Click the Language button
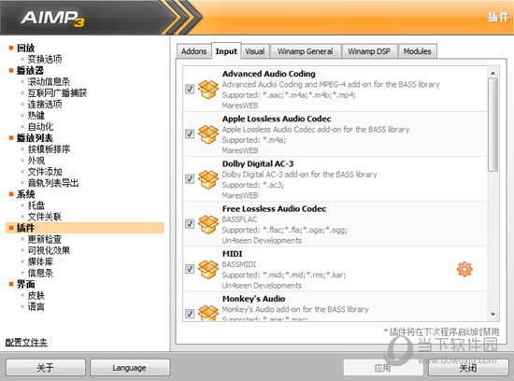514x381 pixels. pyautogui.click(x=130, y=368)
